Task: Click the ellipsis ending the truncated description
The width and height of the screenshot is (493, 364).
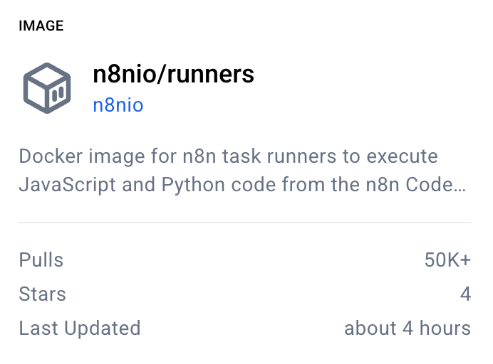Action: point(462,186)
